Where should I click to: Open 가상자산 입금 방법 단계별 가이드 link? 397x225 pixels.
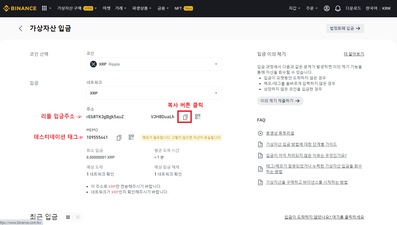[301, 144]
